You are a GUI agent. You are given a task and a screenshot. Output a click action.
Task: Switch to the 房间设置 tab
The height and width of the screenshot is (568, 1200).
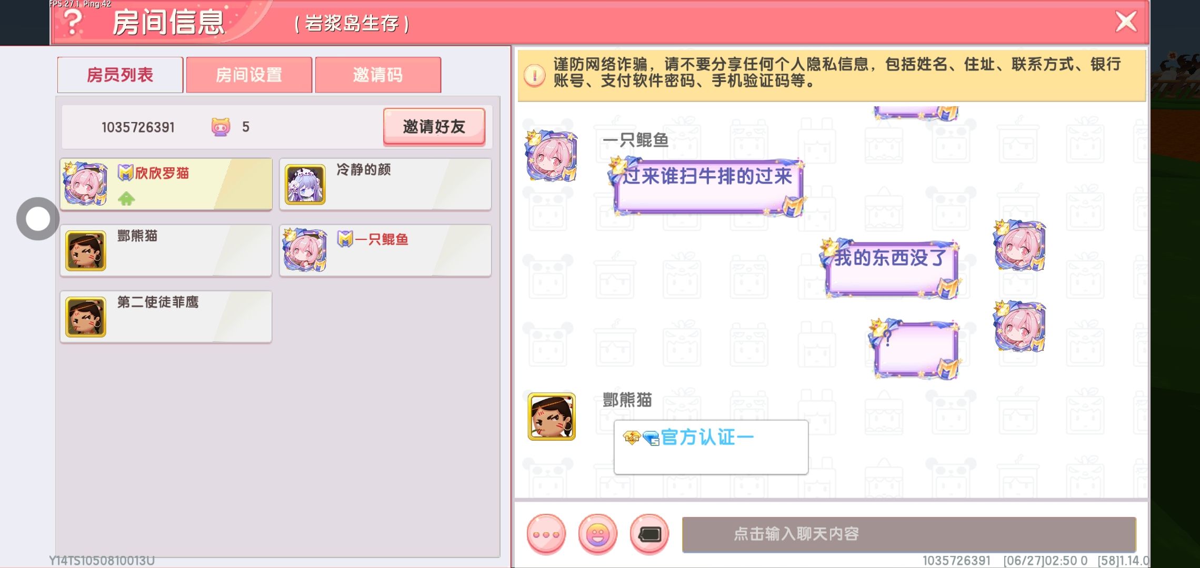click(249, 75)
